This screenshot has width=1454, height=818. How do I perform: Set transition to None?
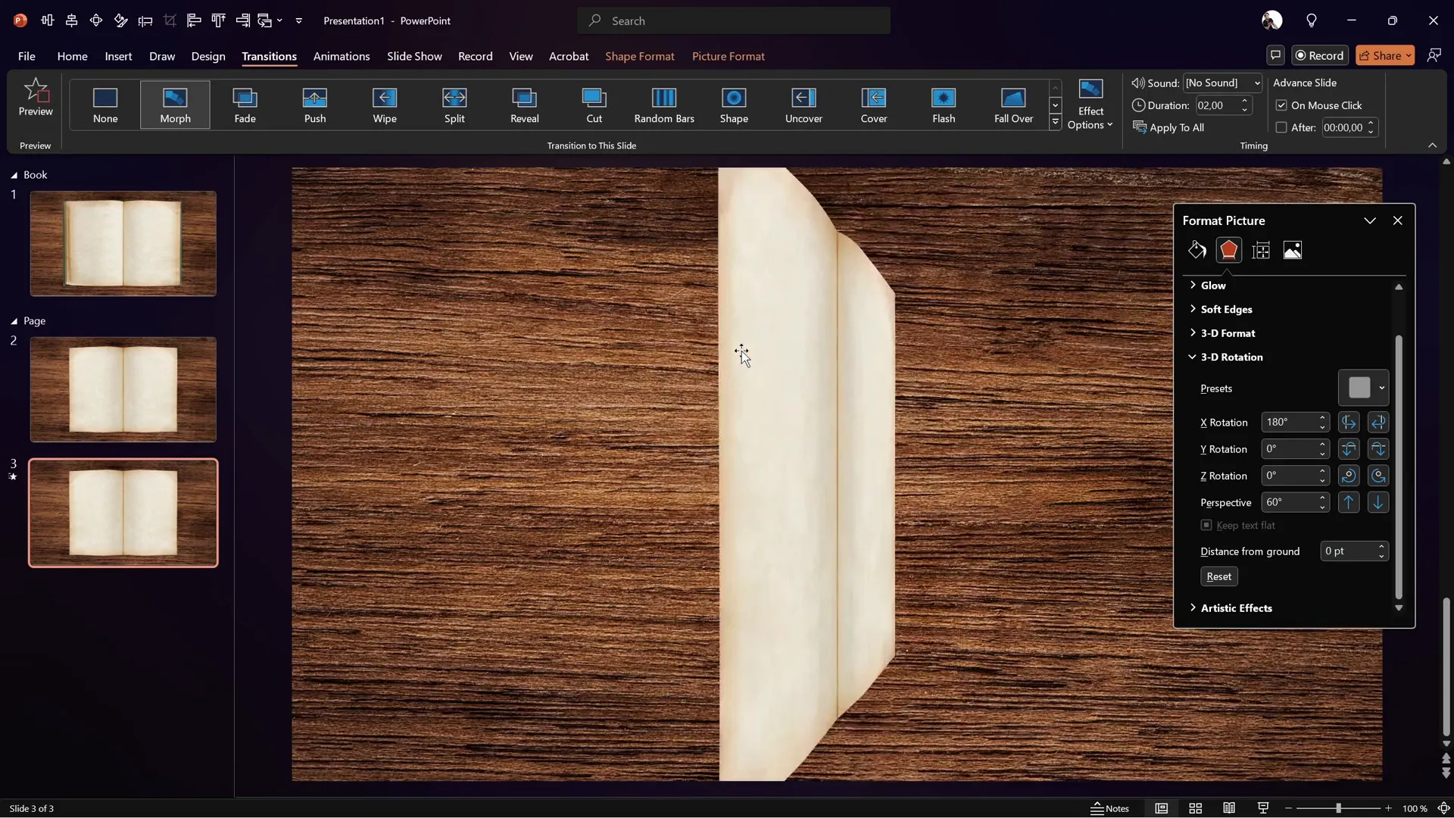105,105
